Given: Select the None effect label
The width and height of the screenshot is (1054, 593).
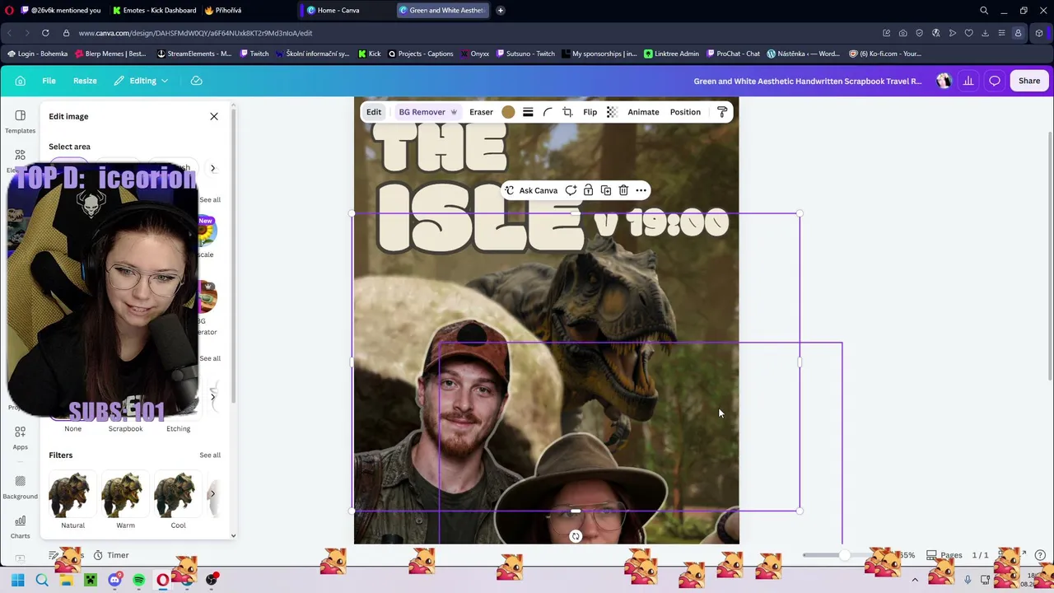Looking at the screenshot, I should (72, 428).
